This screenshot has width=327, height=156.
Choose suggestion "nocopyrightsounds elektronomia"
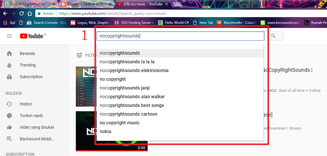[x=180, y=71]
